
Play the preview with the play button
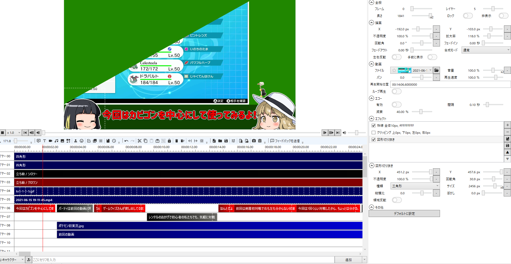pos(325,133)
